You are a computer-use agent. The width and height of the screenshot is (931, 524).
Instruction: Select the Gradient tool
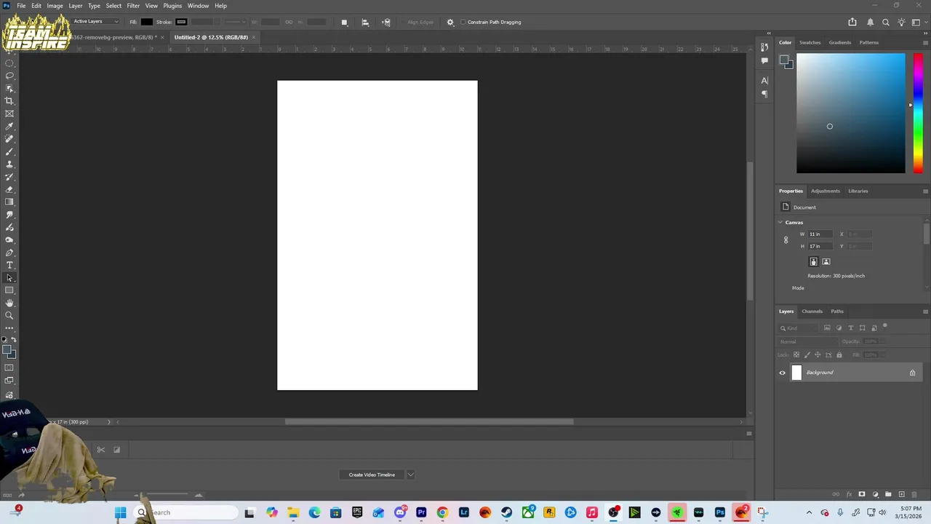click(9, 202)
